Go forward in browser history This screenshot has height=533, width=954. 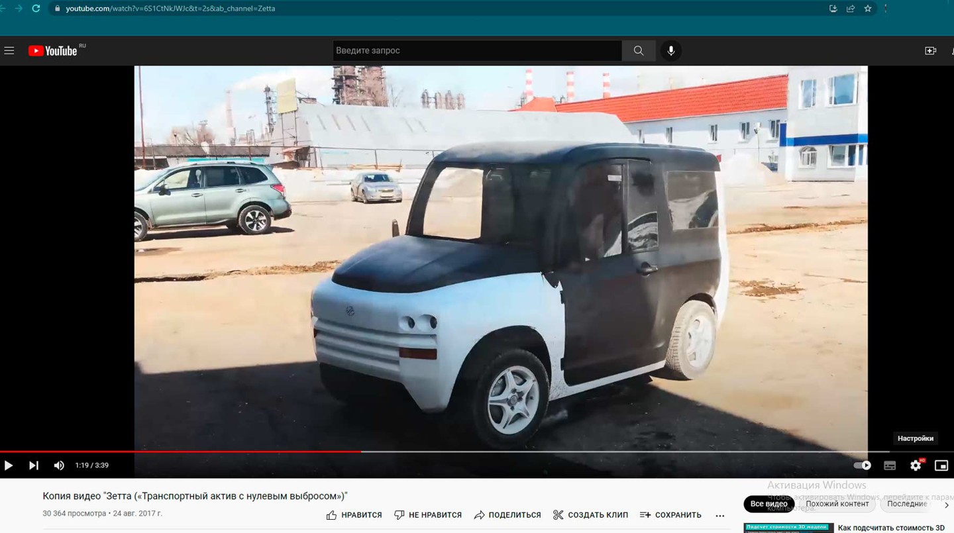pos(18,9)
